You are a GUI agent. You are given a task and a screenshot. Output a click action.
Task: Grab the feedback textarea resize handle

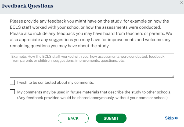[173, 76]
